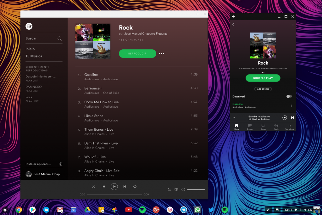The height and width of the screenshot is (215, 322).
Task: Open Gmail from the shelf
Action: [x=60, y=210]
